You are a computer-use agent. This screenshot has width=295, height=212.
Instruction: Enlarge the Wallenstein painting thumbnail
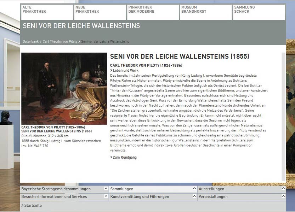pyautogui.click(x=64, y=89)
